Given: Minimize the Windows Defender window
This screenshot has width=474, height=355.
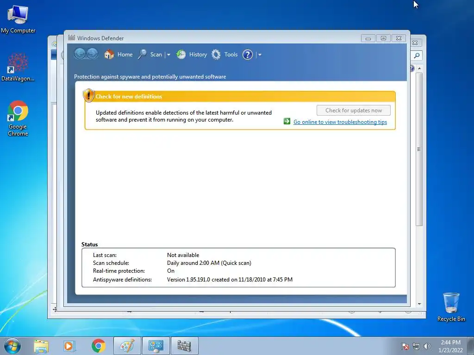Looking at the screenshot, I should 368,38.
